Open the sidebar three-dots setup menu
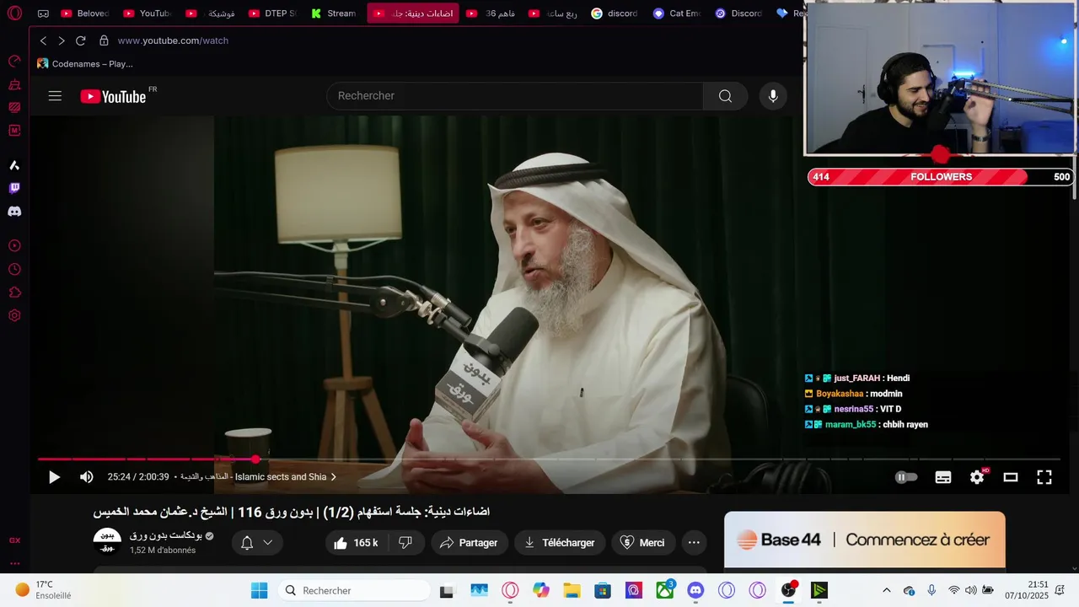This screenshot has width=1079, height=607. (14, 563)
